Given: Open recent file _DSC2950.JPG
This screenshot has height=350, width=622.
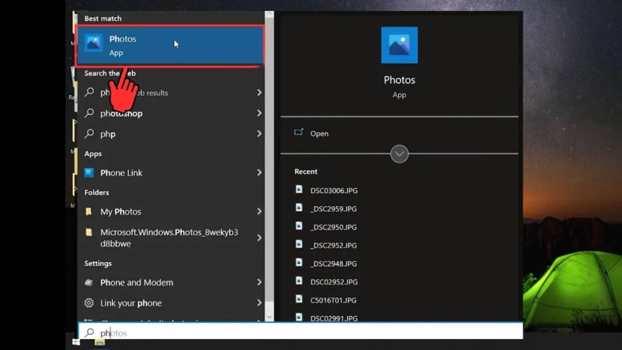Looking at the screenshot, I should coord(333,227).
